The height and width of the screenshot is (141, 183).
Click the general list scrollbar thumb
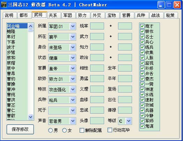(x=31, y=31)
